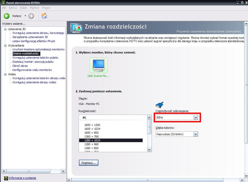Go to the Home house icon
Image resolution: width=248 pixels, height=182 pixels.
[x=44, y=16]
